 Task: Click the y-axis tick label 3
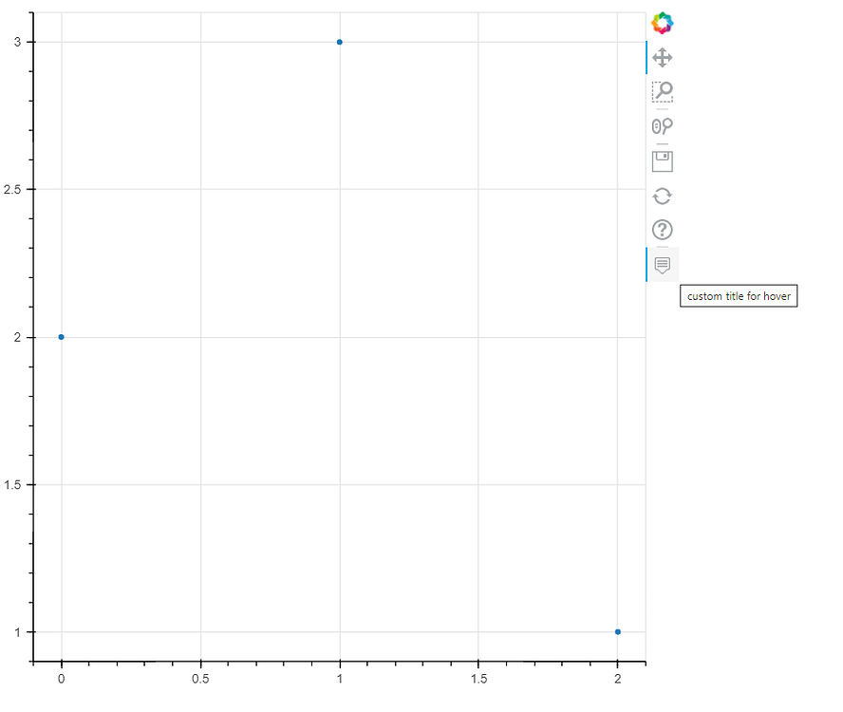[x=18, y=42]
